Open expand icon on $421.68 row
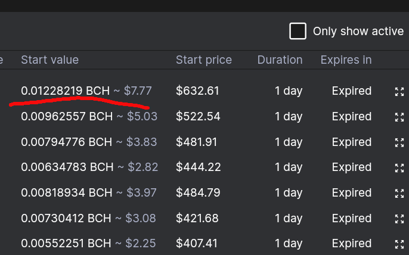Image resolution: width=409 pixels, height=255 pixels. [x=399, y=219]
